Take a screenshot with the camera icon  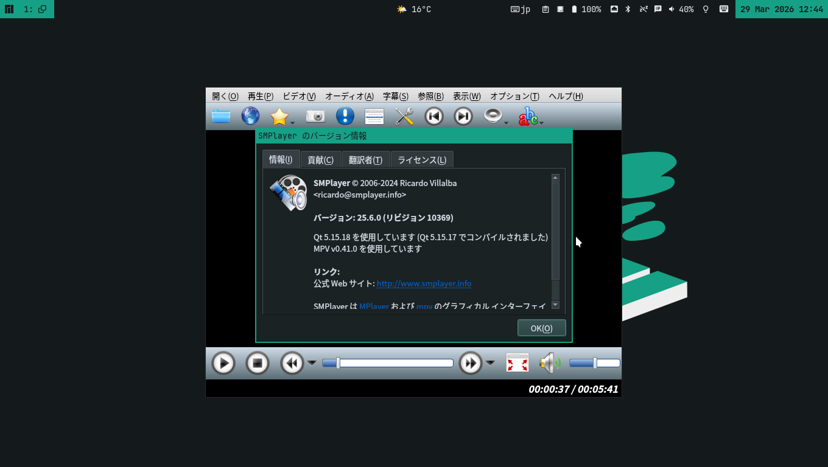(315, 116)
